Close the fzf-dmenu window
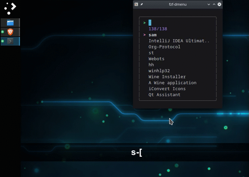Screen dimensions: 249x177 point(219,4)
